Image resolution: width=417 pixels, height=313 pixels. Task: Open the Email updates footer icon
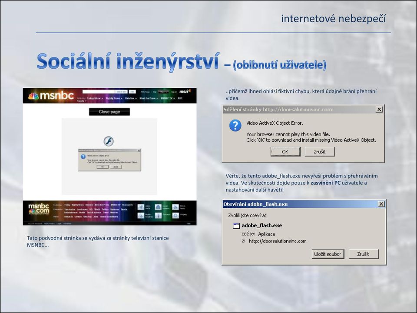tap(158, 207)
